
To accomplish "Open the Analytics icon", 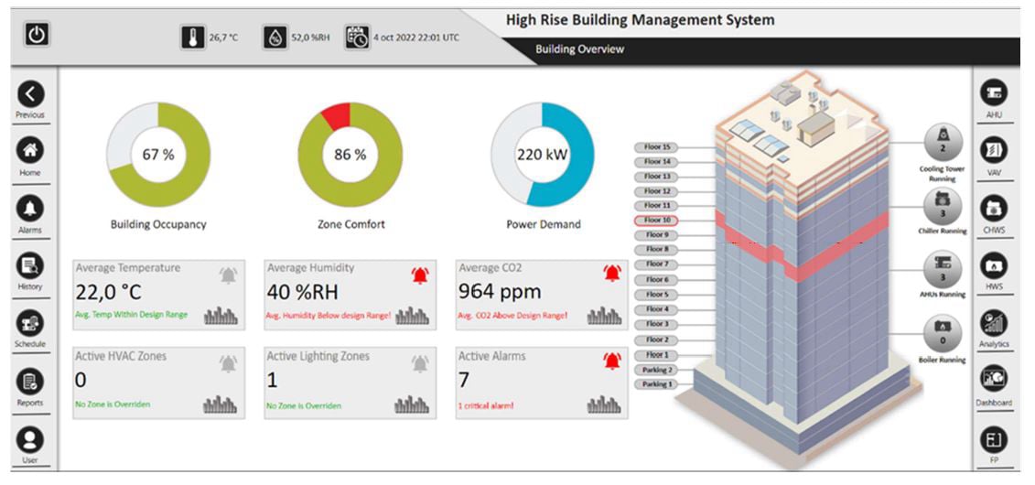I will (x=994, y=323).
